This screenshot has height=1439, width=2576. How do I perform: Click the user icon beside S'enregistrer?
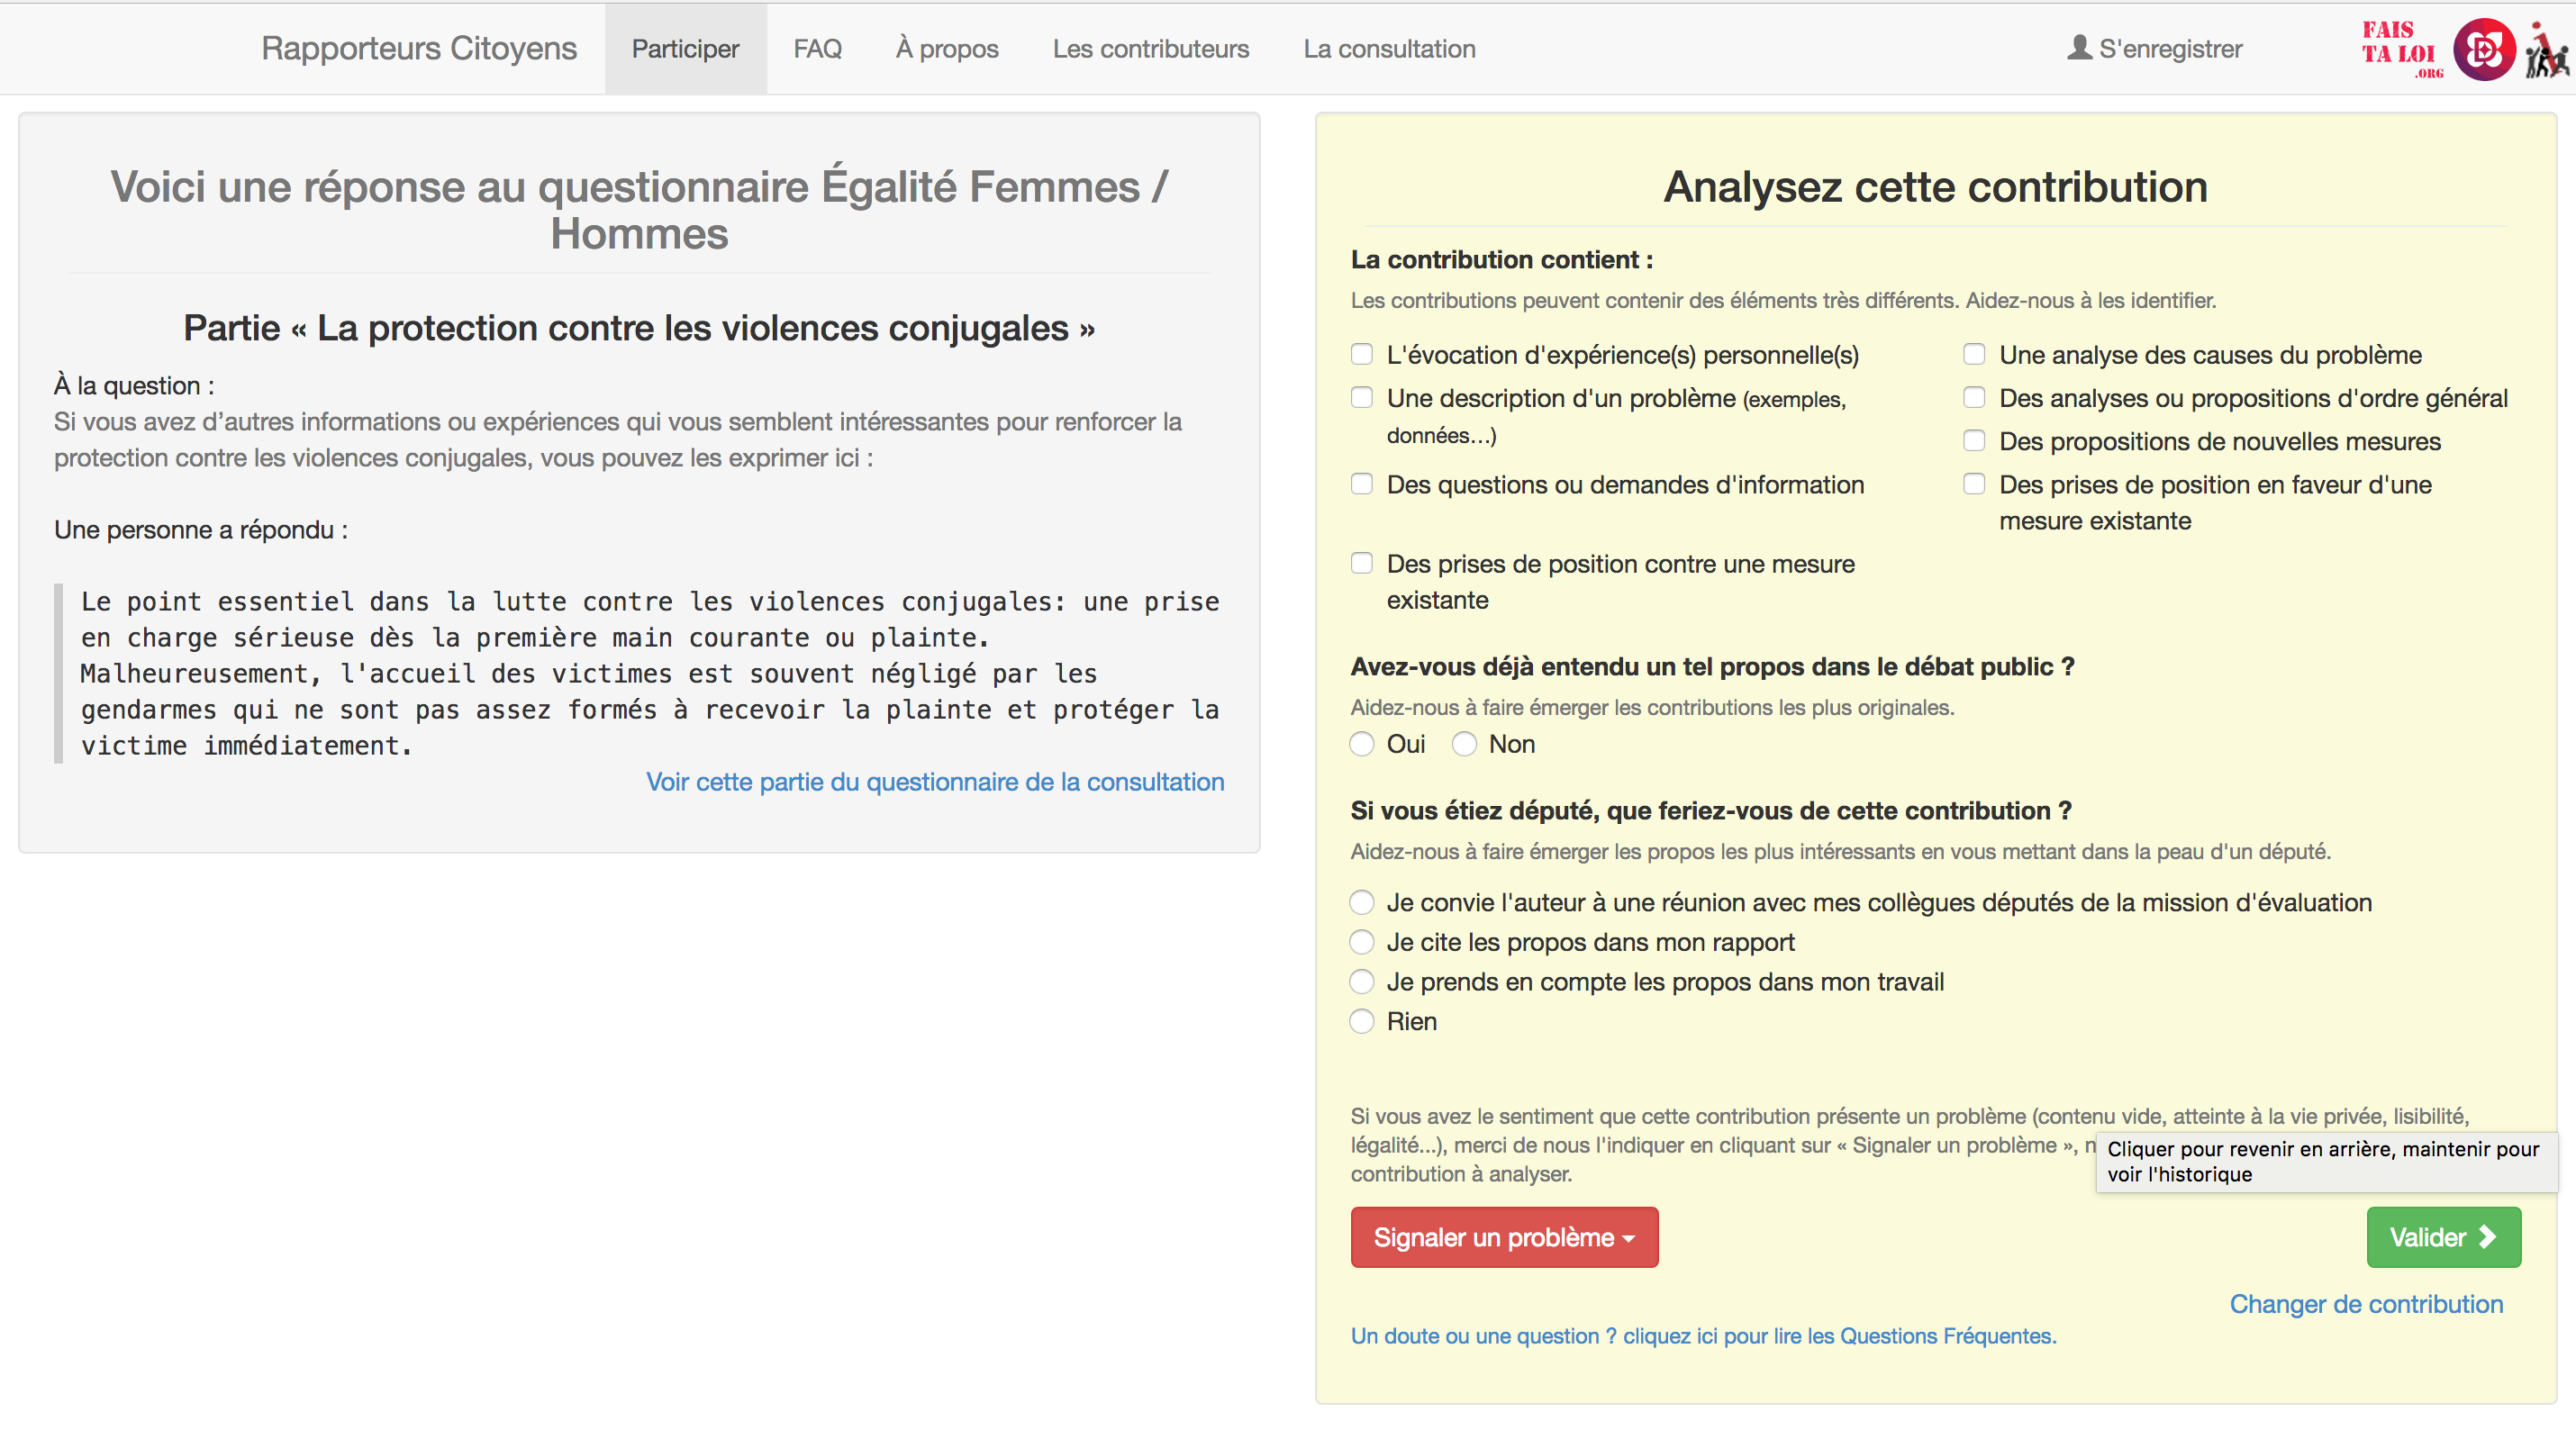[2079, 48]
